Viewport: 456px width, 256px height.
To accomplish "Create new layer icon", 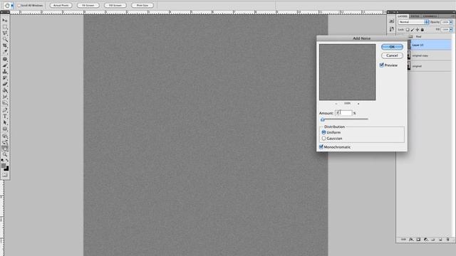I will click(440, 240).
